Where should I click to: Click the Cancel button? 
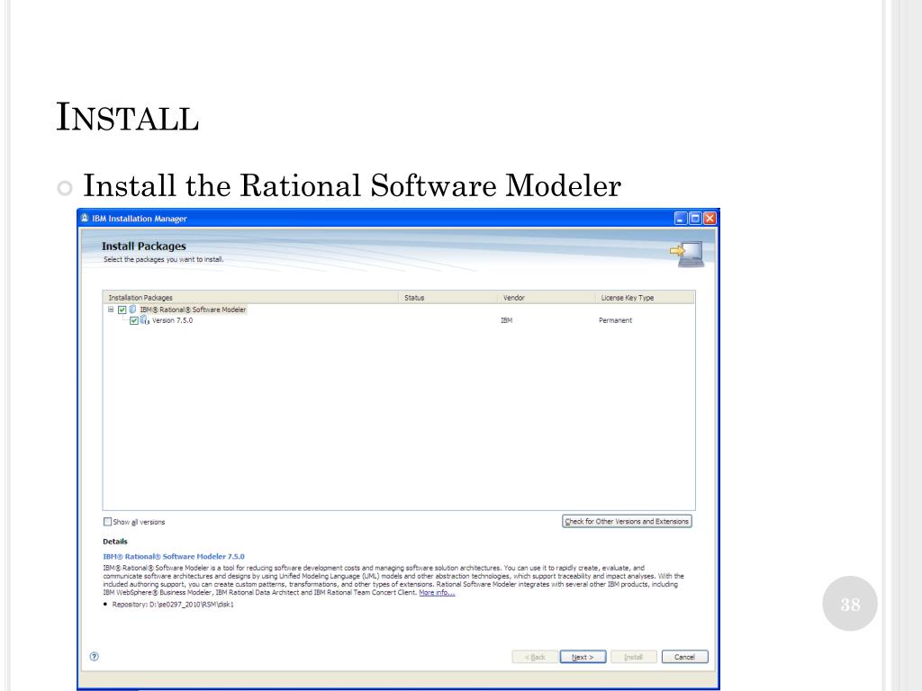(x=684, y=657)
